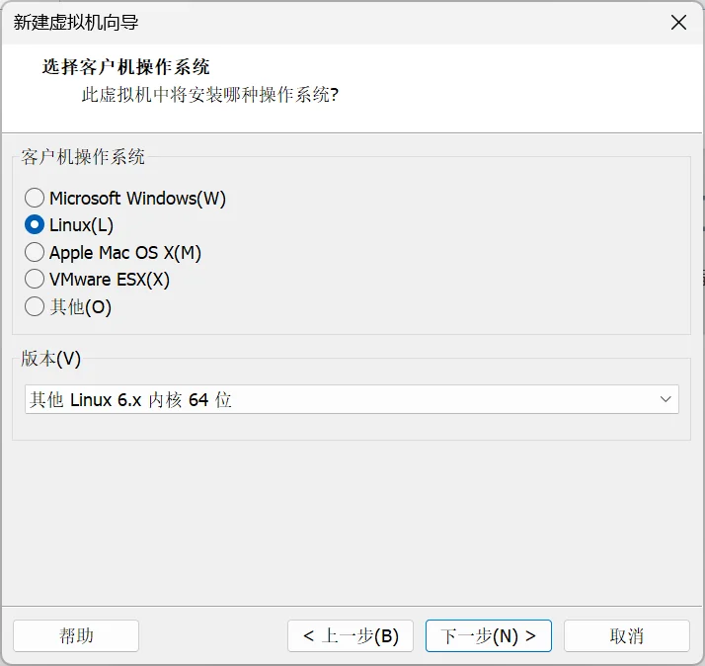This screenshot has height=666, width=705.
Task: Click the 客户机操作系统 group box label
Action: [83, 157]
